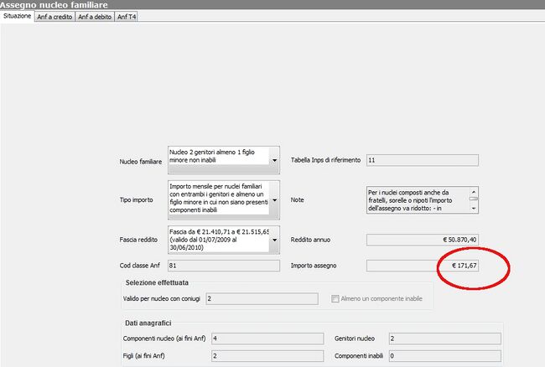Click inside the Note text area
The width and height of the screenshot is (545, 367).
417,200
